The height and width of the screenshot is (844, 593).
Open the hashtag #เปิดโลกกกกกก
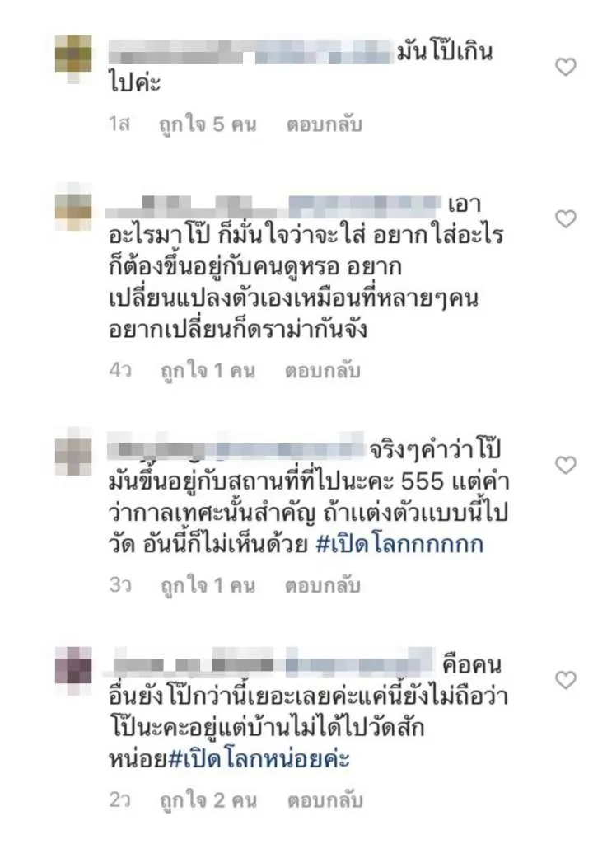399,544
